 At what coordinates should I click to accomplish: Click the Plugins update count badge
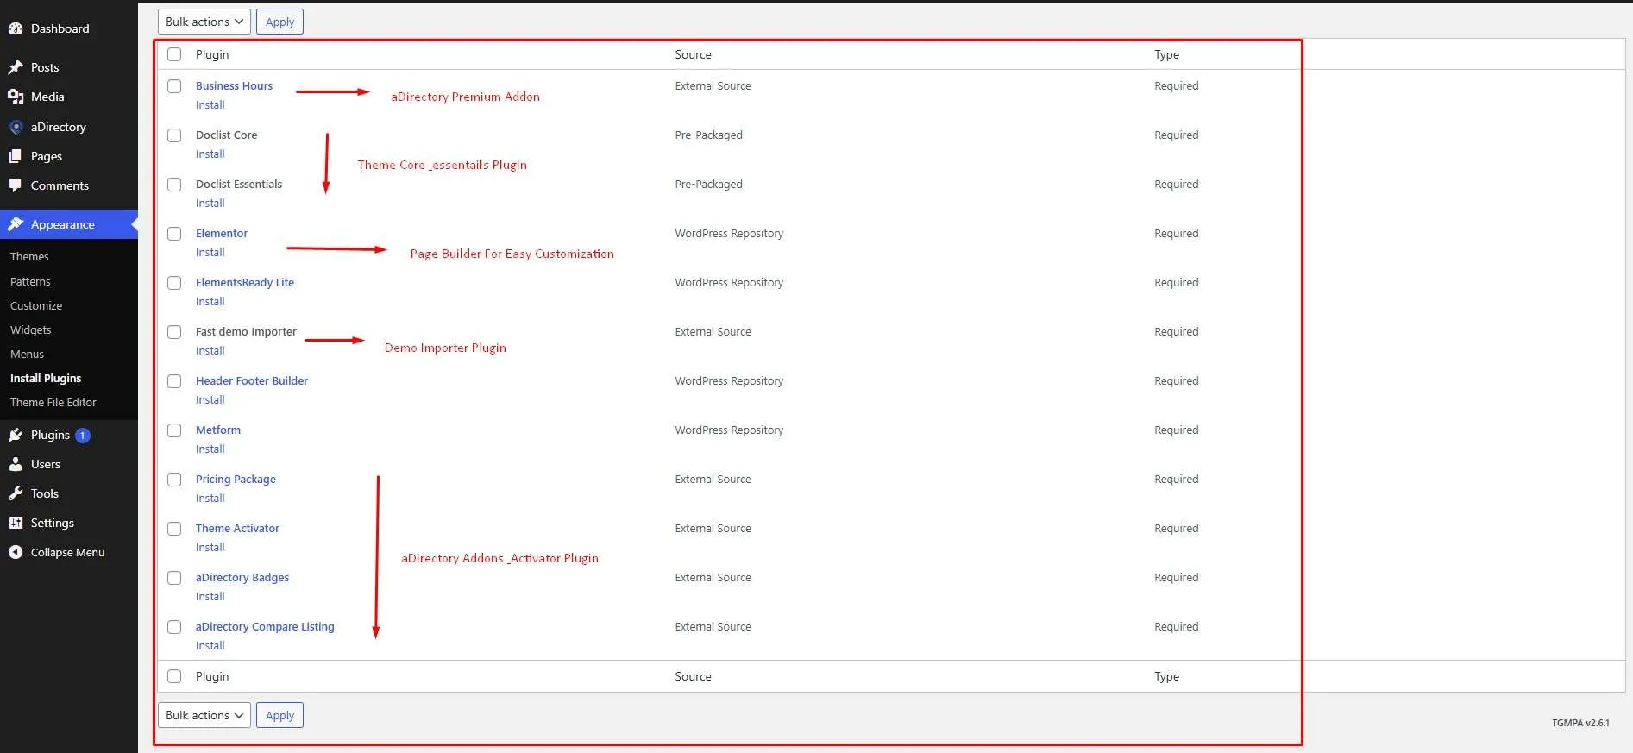(x=83, y=436)
